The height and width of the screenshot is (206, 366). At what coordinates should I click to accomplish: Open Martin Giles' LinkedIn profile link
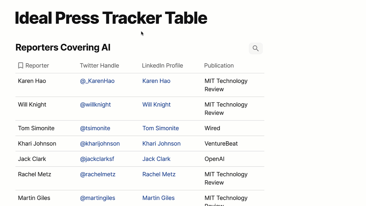click(158, 198)
